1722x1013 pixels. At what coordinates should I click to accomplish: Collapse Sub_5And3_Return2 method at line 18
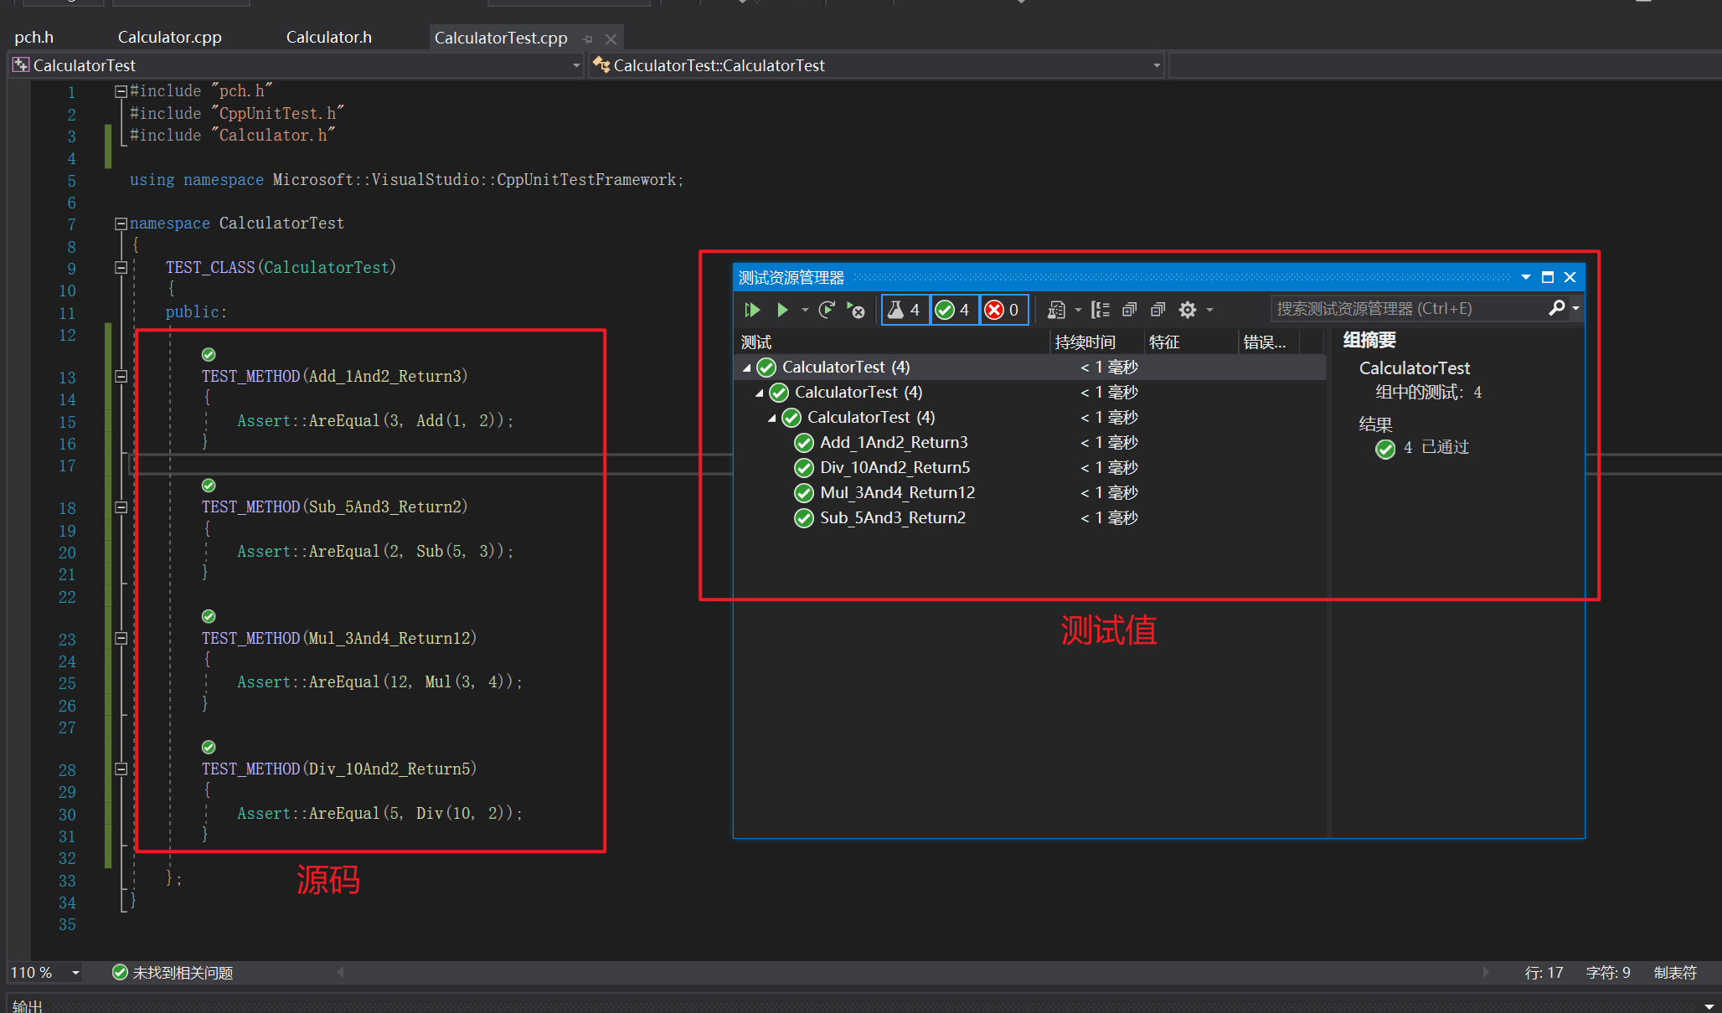tap(121, 507)
